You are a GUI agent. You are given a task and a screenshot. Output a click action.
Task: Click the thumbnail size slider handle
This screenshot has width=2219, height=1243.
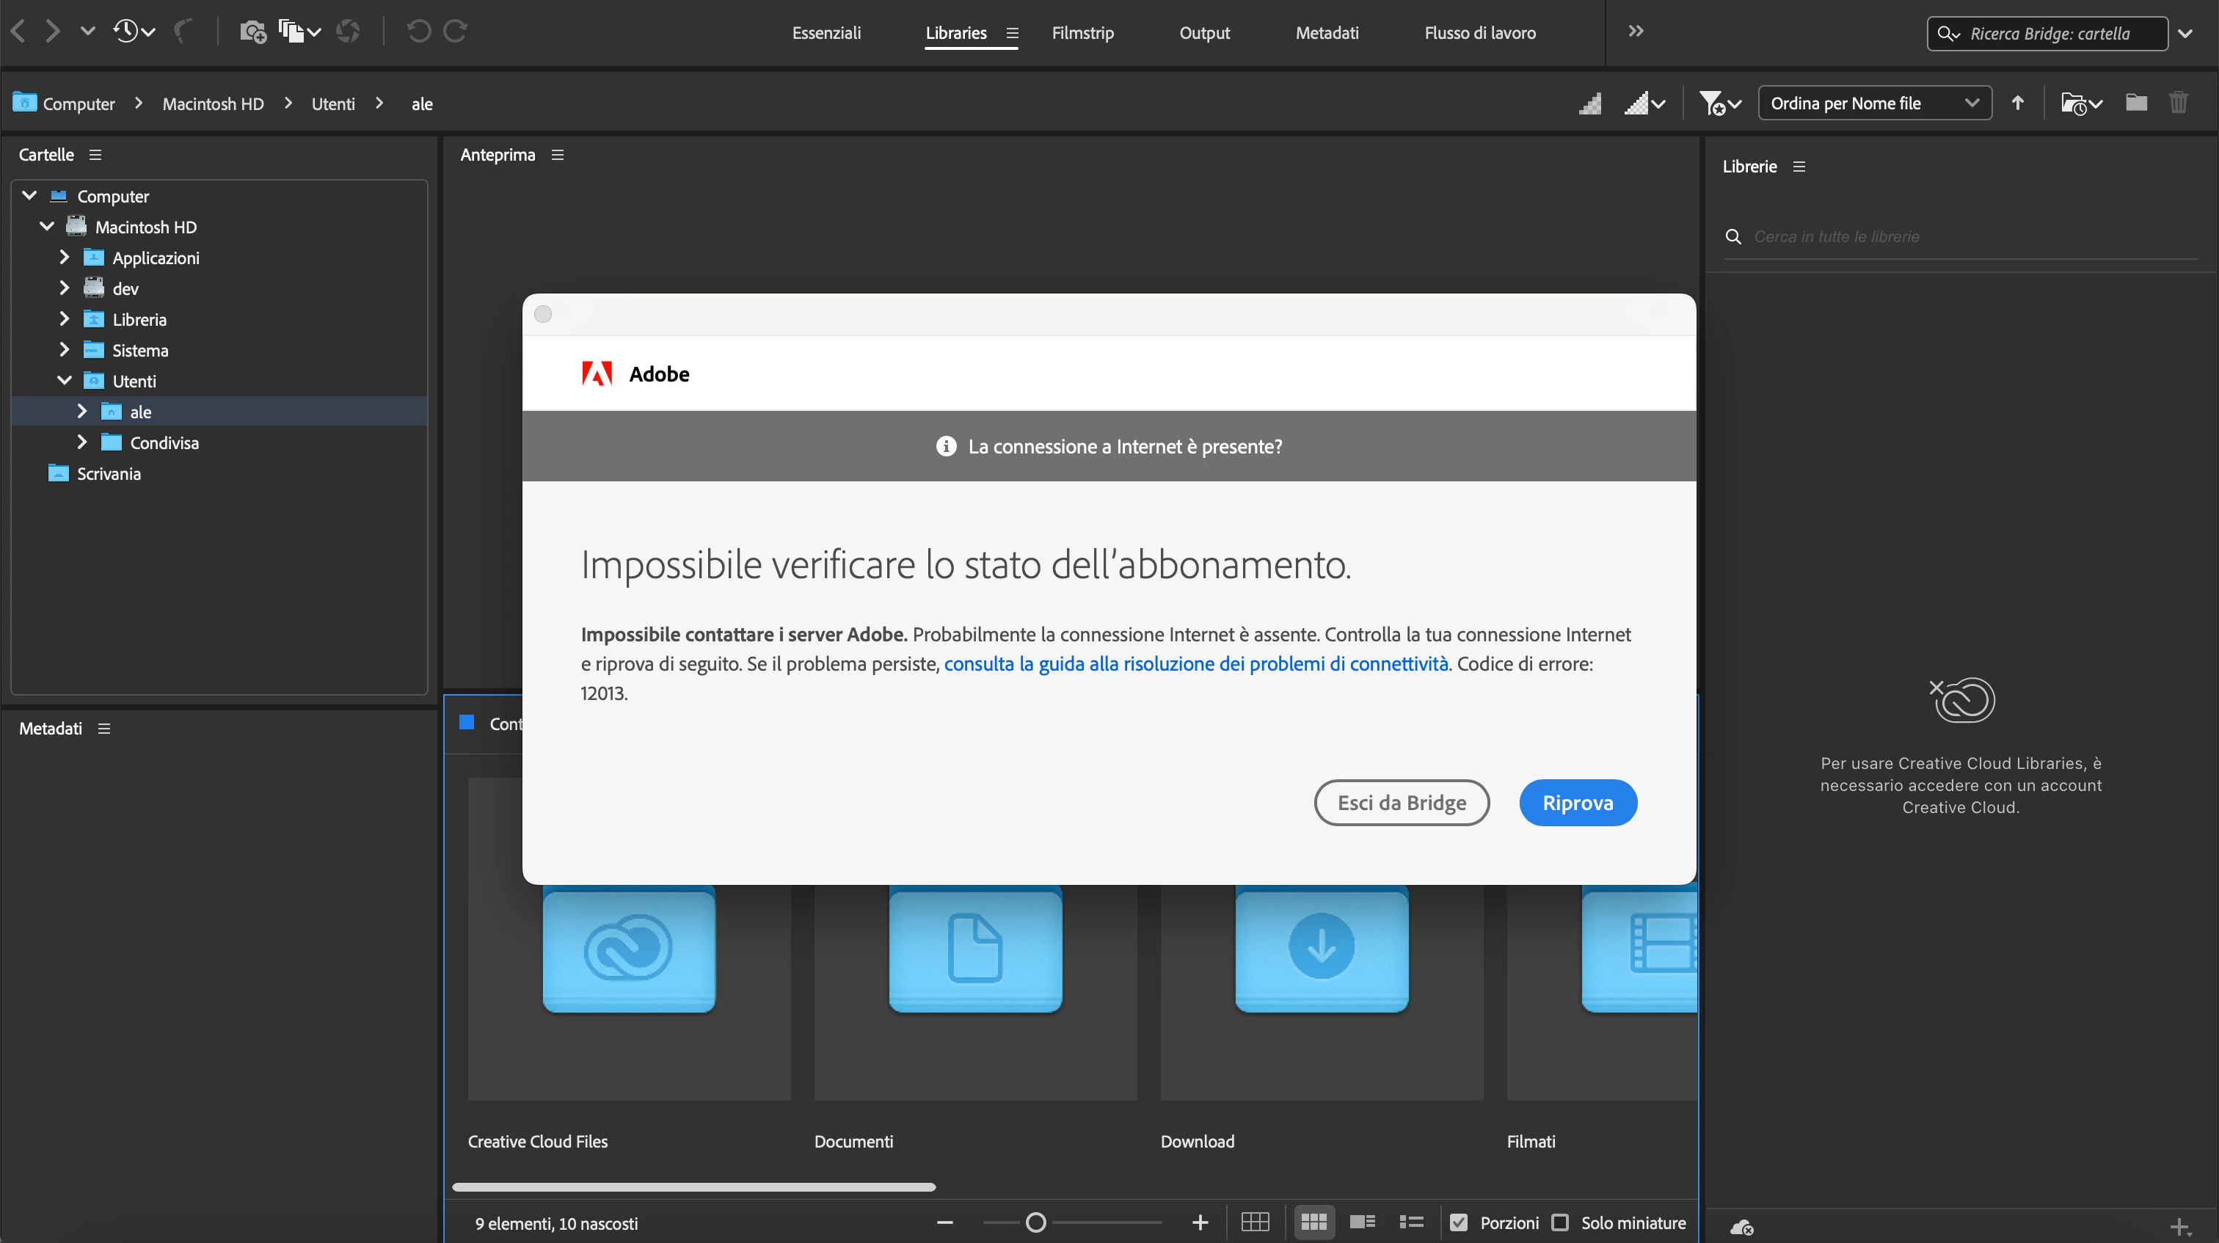(1036, 1222)
